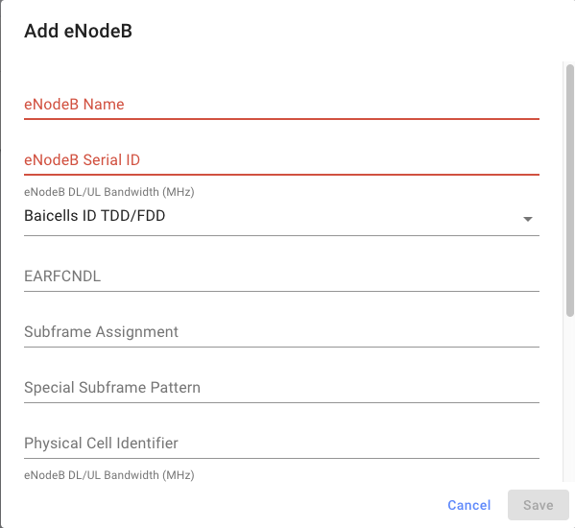Focus the Special Subframe Pattern field
This screenshot has height=528, width=575.
[281, 388]
